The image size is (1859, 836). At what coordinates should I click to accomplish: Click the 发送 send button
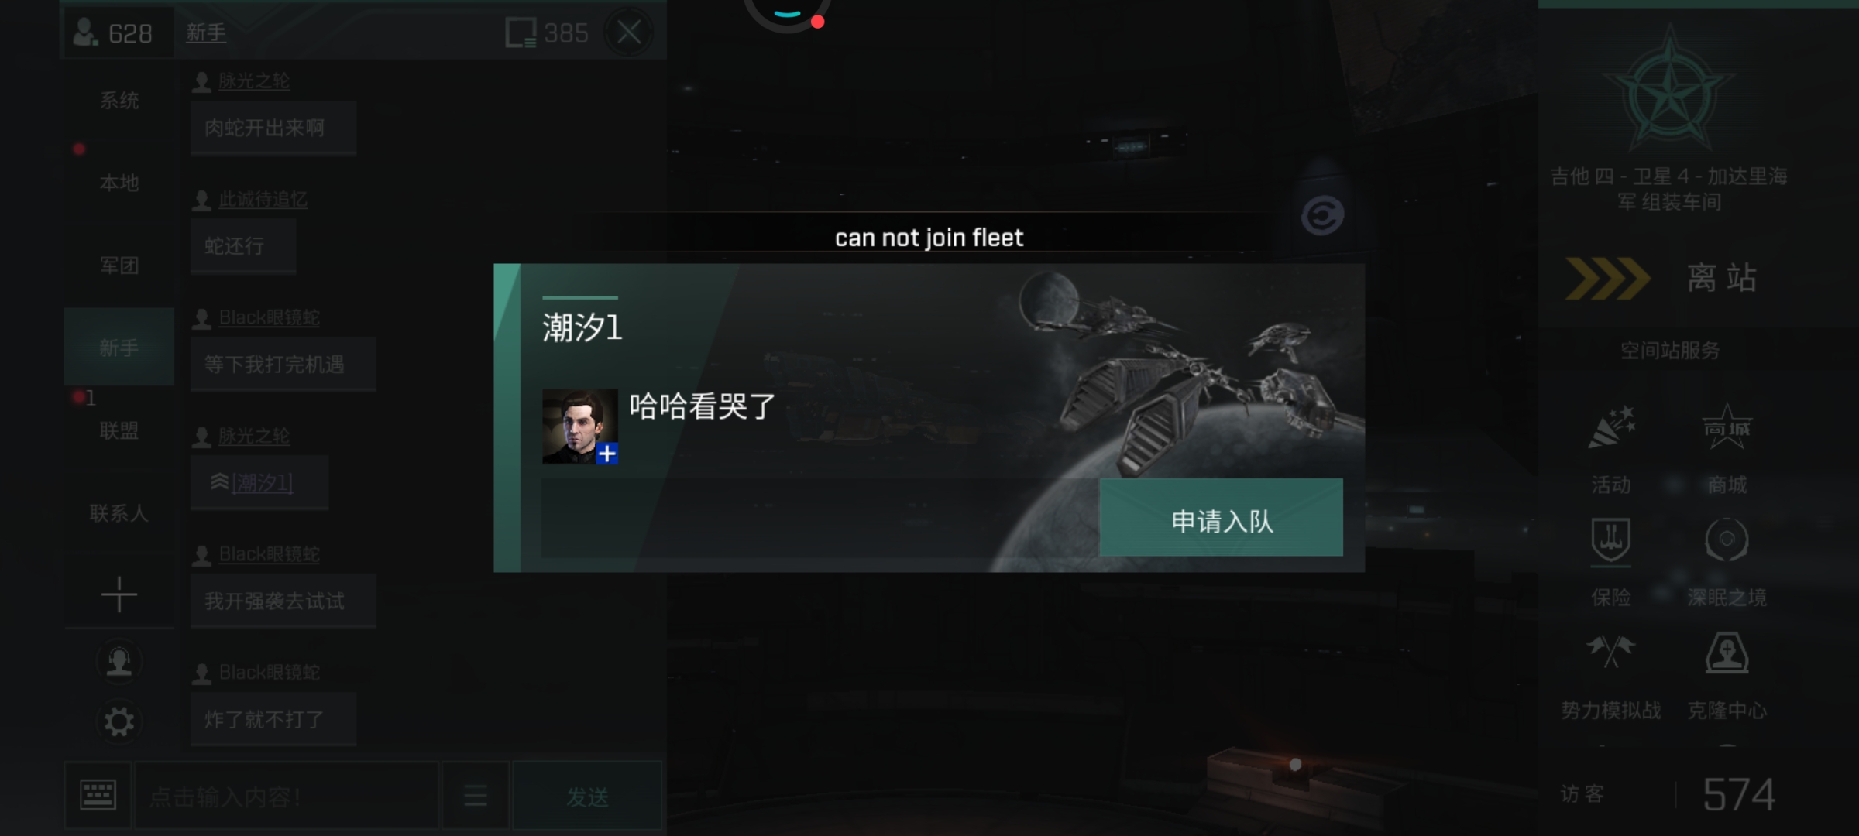point(587,796)
